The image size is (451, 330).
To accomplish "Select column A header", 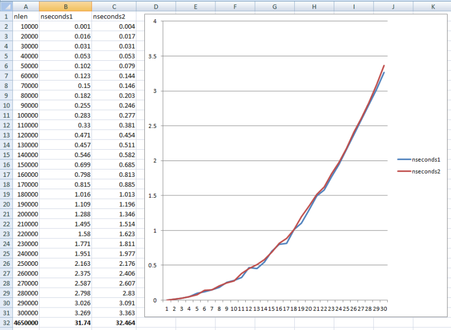I will [26, 6].
